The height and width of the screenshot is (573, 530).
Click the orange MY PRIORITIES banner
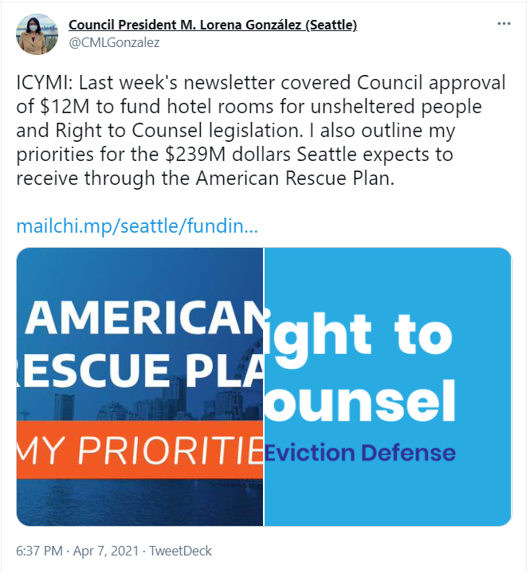pos(139,449)
